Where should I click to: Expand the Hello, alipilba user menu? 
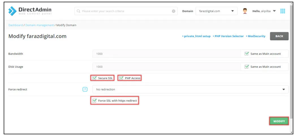tap(264, 11)
